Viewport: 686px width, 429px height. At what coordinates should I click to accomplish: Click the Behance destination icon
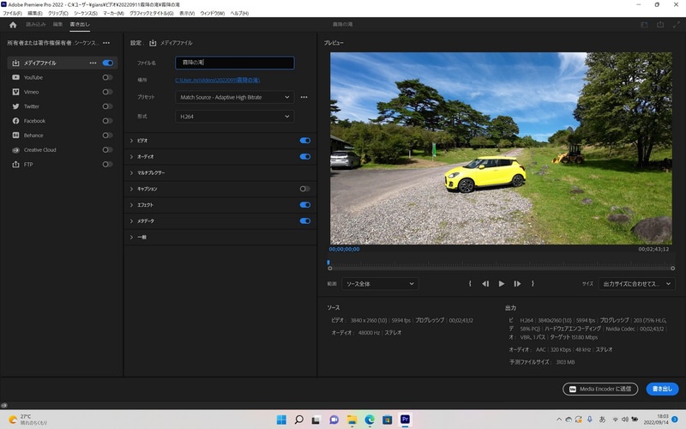(15, 136)
